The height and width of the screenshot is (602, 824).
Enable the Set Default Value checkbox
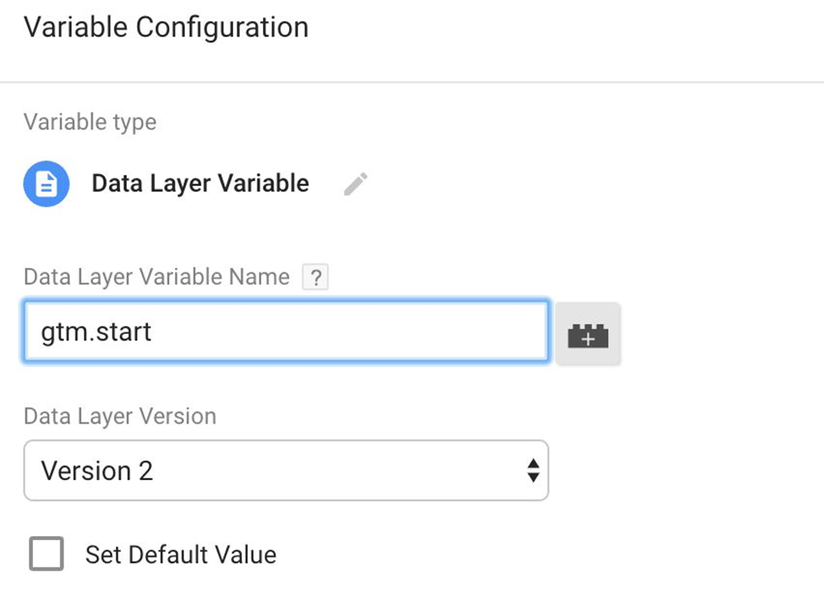[46, 555]
